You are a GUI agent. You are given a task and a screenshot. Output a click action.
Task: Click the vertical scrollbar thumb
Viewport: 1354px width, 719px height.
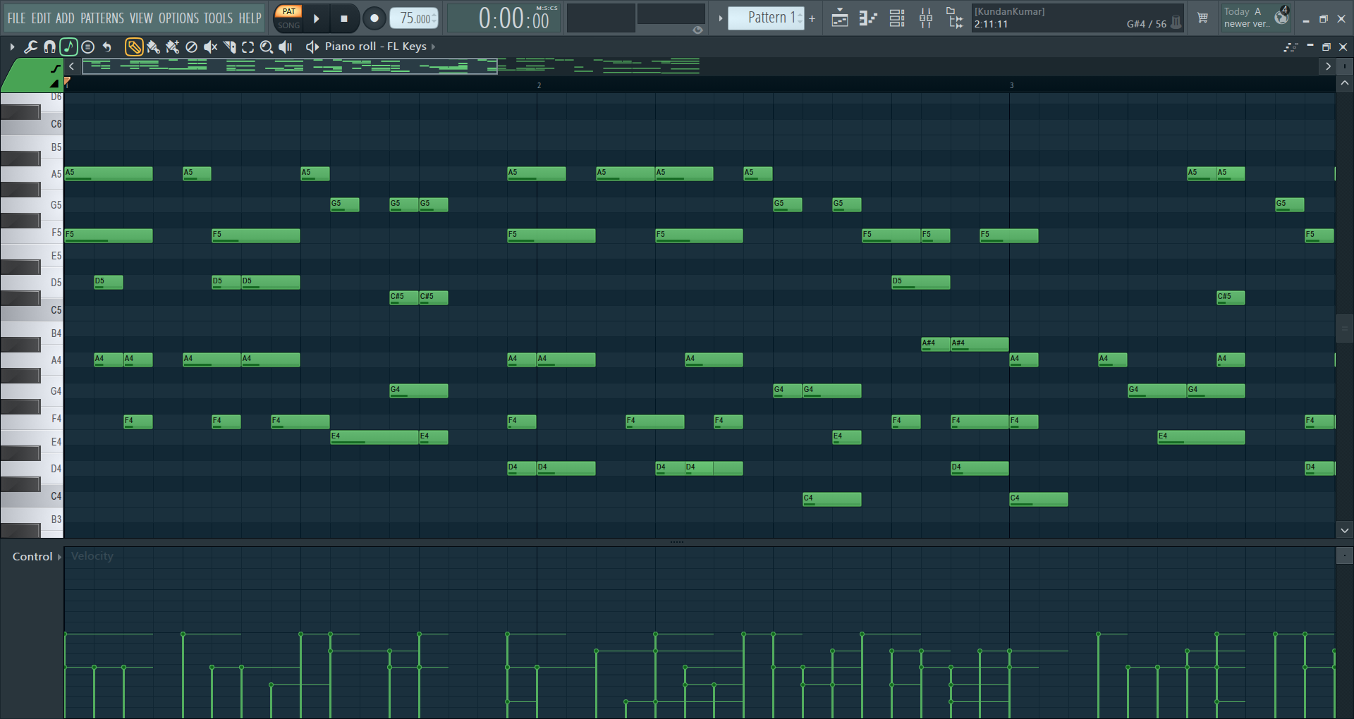pyautogui.click(x=1345, y=328)
